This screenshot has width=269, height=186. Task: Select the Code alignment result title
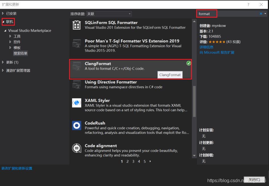click(x=101, y=146)
